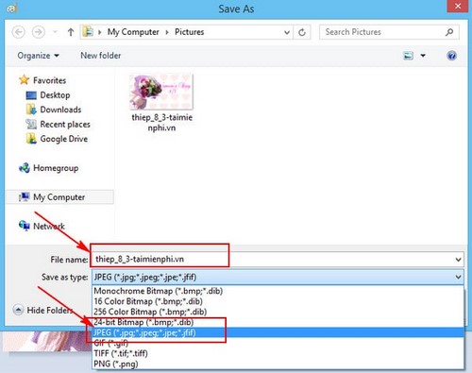This screenshot has height=373, width=472.
Task: Create a New folder
Action: (x=101, y=56)
